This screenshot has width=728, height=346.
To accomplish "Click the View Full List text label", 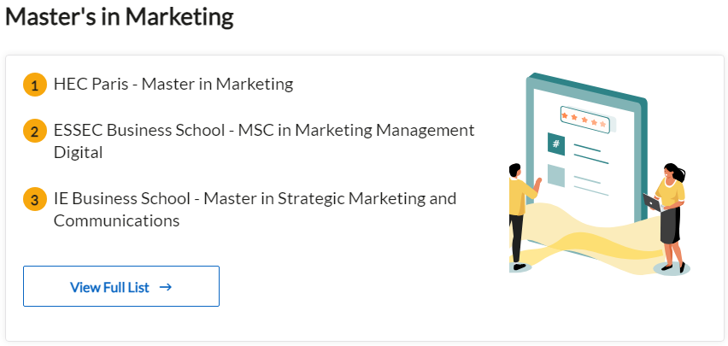I will [109, 288].
